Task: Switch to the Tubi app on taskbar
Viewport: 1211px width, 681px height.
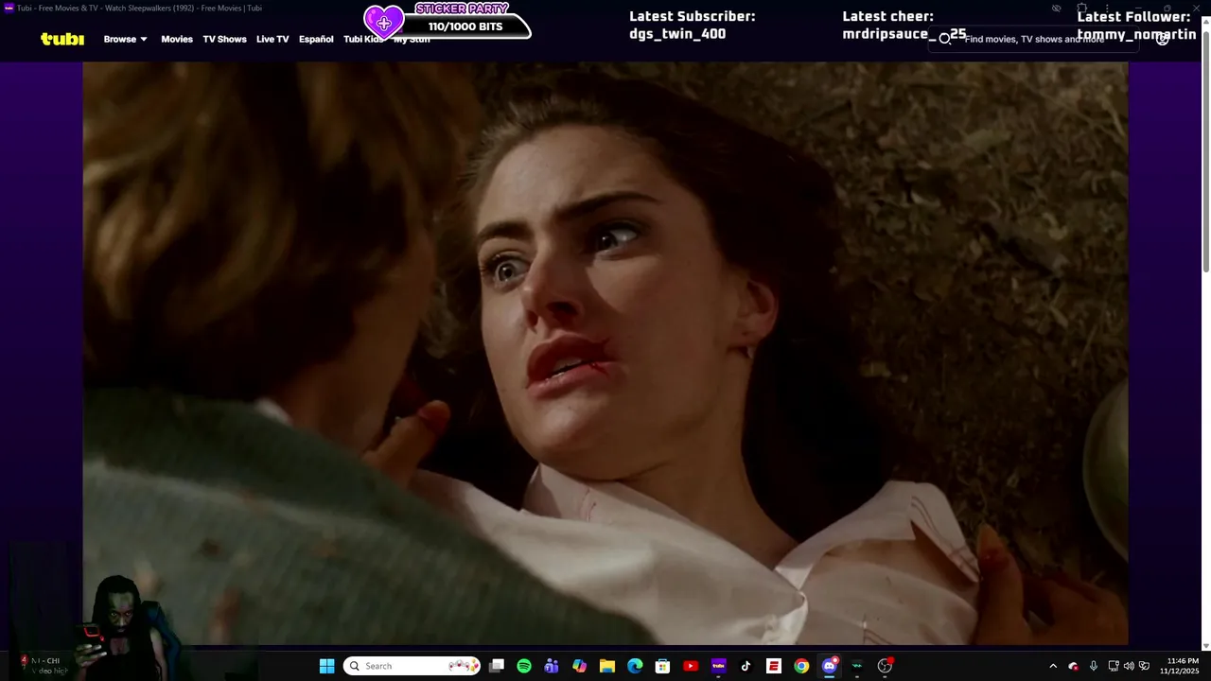Action: [718, 666]
